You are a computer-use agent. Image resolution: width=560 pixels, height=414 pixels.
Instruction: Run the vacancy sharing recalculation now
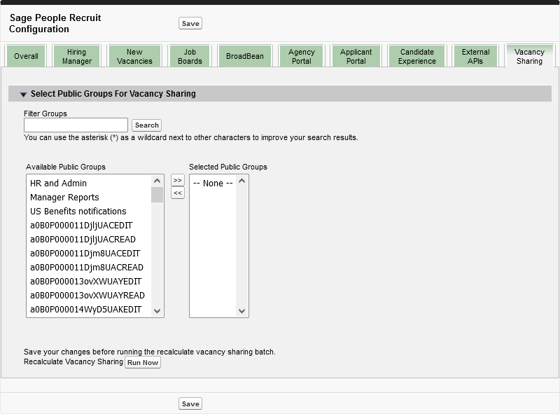coord(143,363)
